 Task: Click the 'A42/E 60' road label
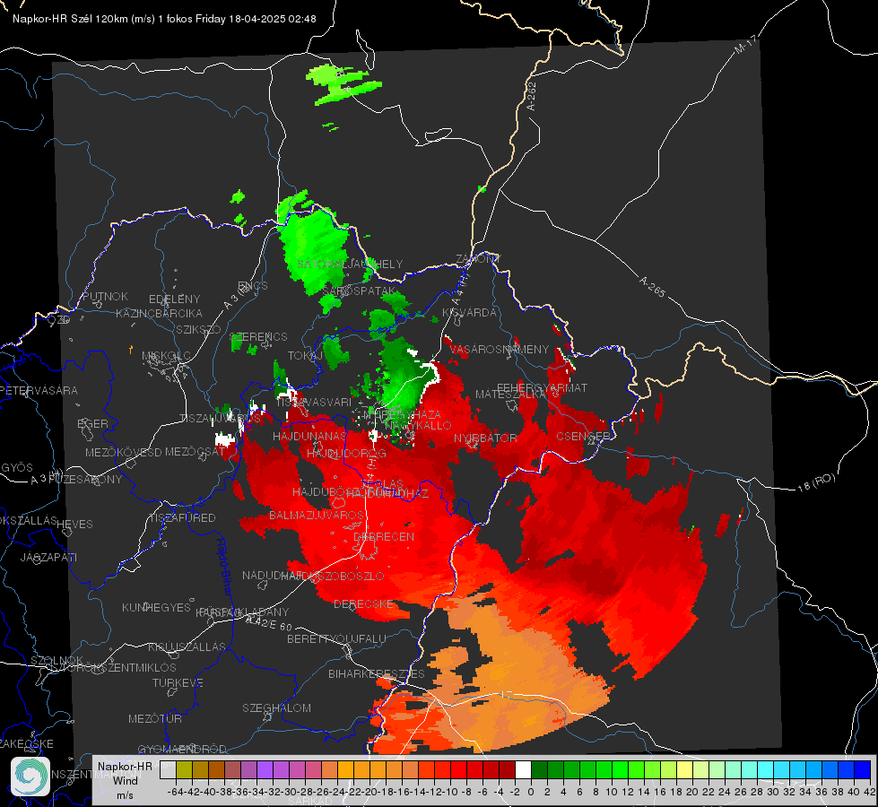(x=269, y=623)
